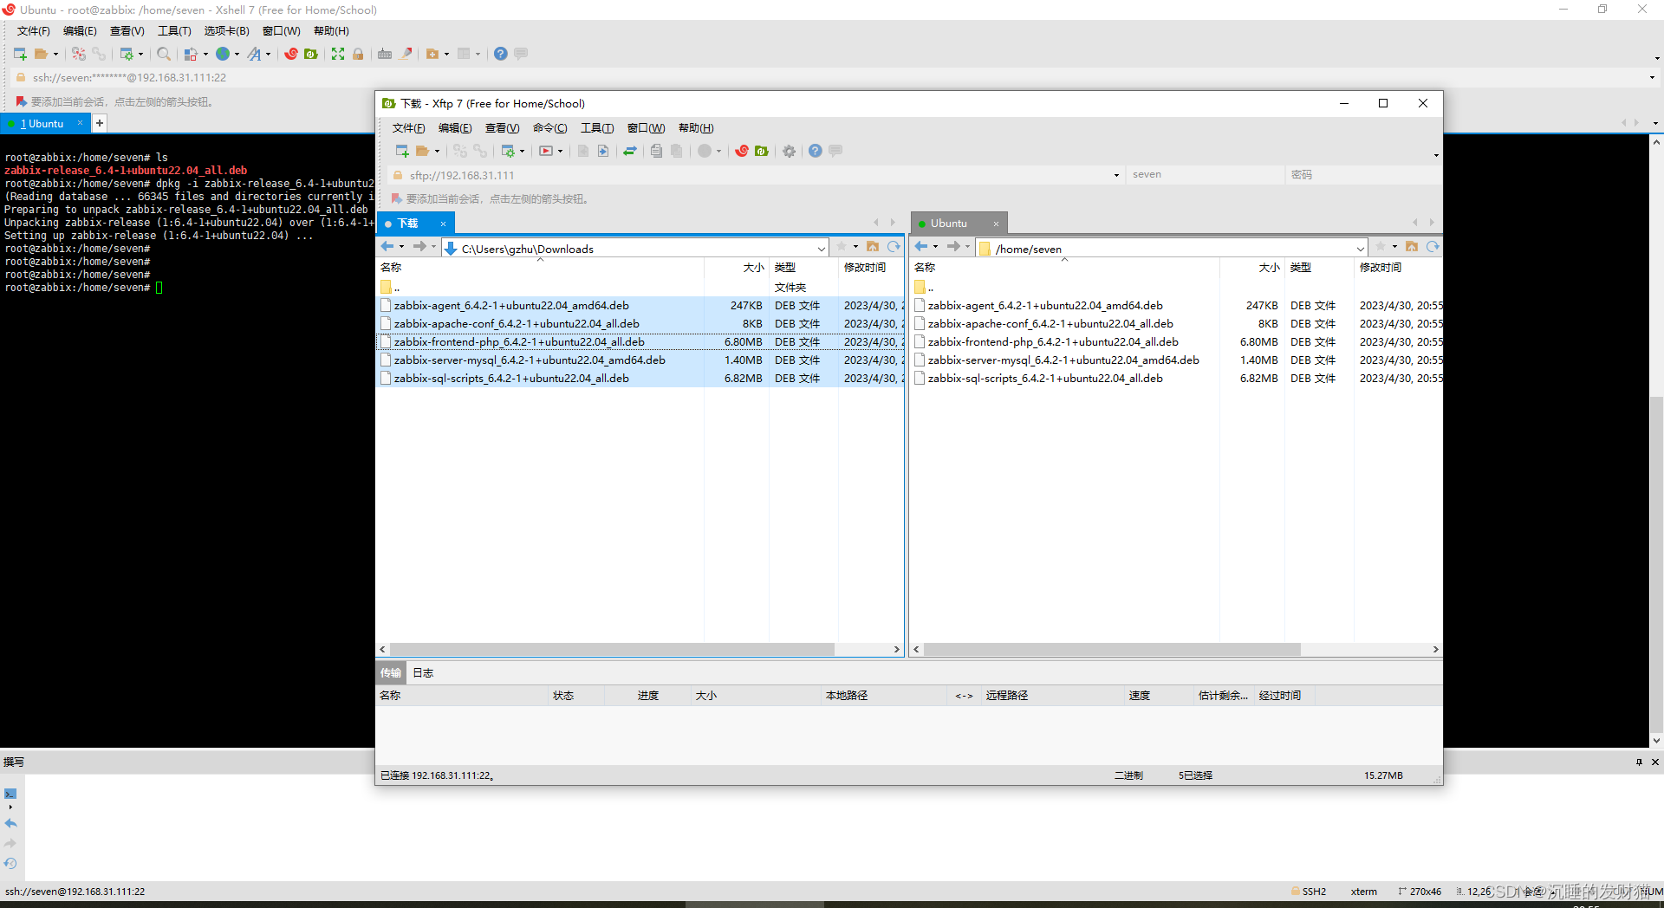Open favorites star dropdown in remote pane
The height and width of the screenshot is (908, 1664).
1394,247
